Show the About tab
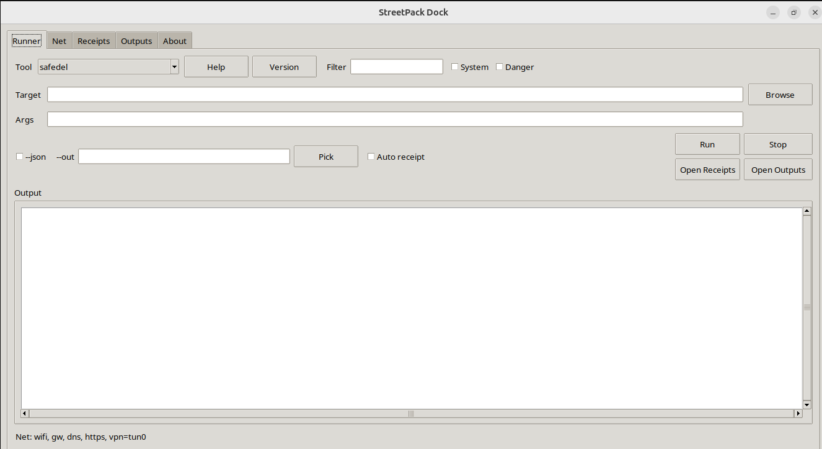Screen dimensions: 822x449 [175, 41]
